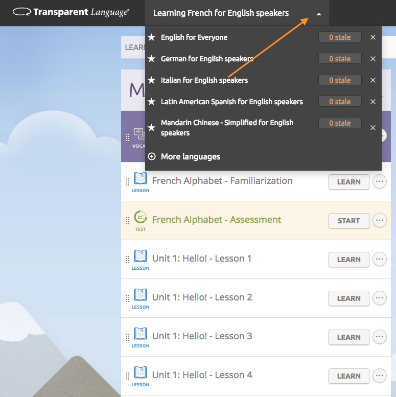
Task: Remove Italian for English speakers from list
Action: 373,80
